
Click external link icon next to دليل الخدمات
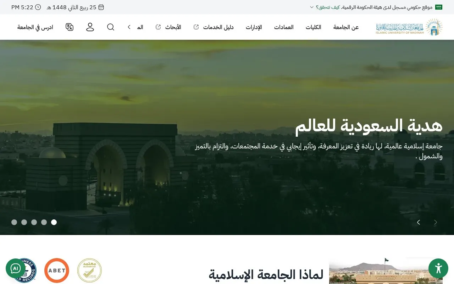coord(196,27)
